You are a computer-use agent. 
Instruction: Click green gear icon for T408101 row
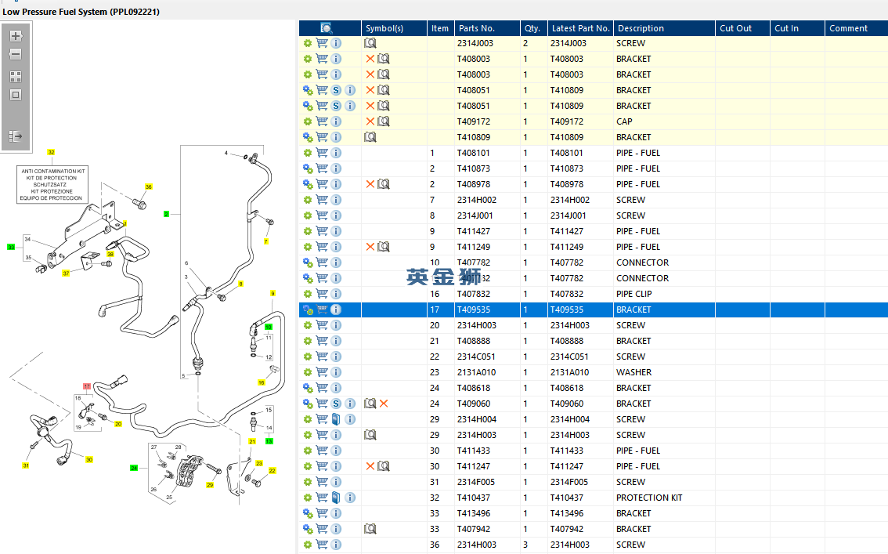click(308, 153)
